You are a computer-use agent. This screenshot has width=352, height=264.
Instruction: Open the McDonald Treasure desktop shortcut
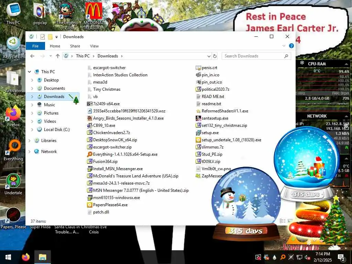93,16
